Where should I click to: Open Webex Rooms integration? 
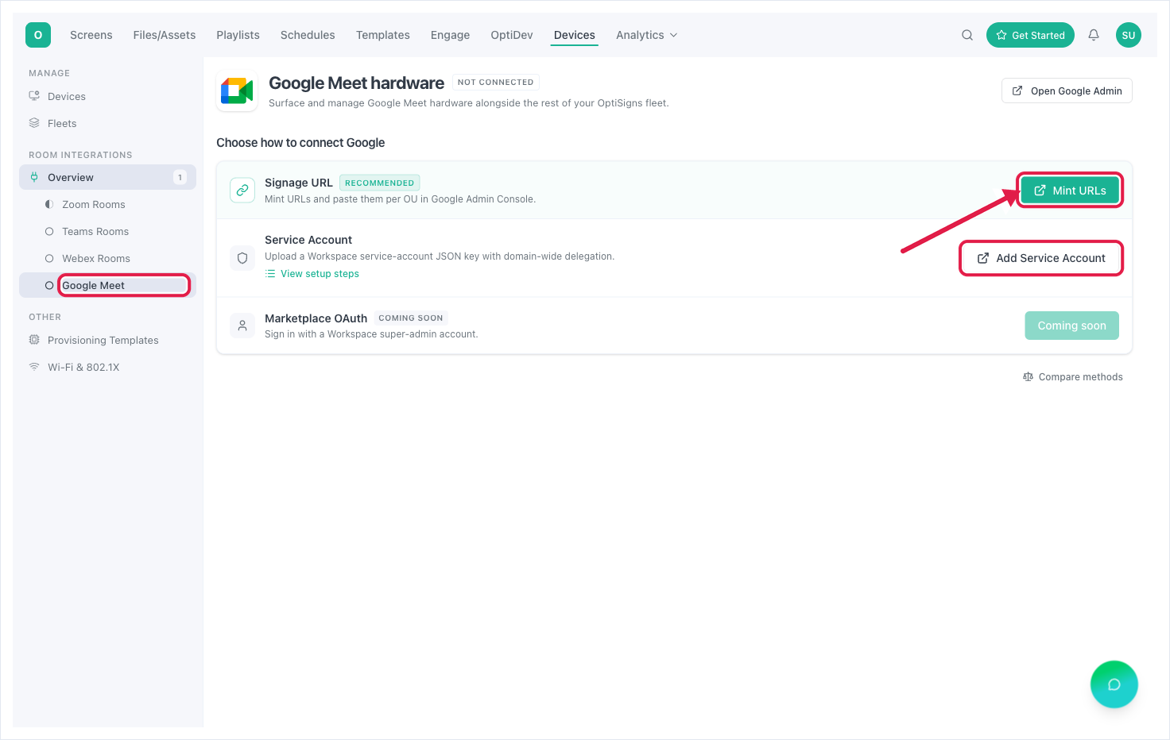(x=107, y=258)
